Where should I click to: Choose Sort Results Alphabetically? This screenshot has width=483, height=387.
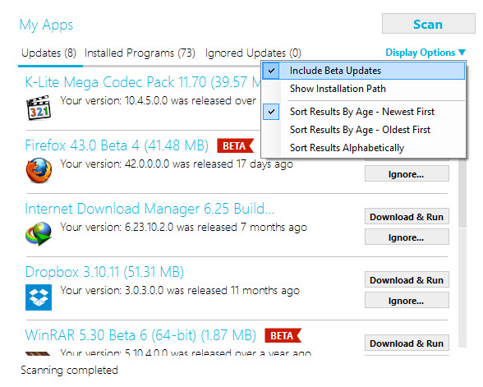point(363,148)
